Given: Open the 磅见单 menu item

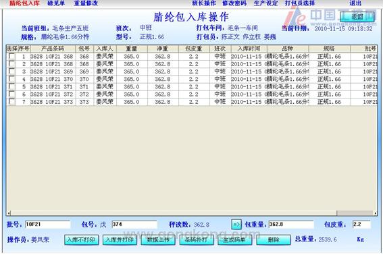Looking at the screenshot, I should 56,3.
